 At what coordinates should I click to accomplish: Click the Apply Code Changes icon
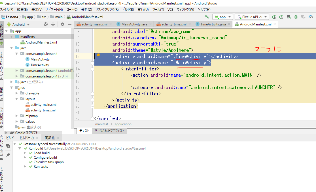(x=289, y=17)
